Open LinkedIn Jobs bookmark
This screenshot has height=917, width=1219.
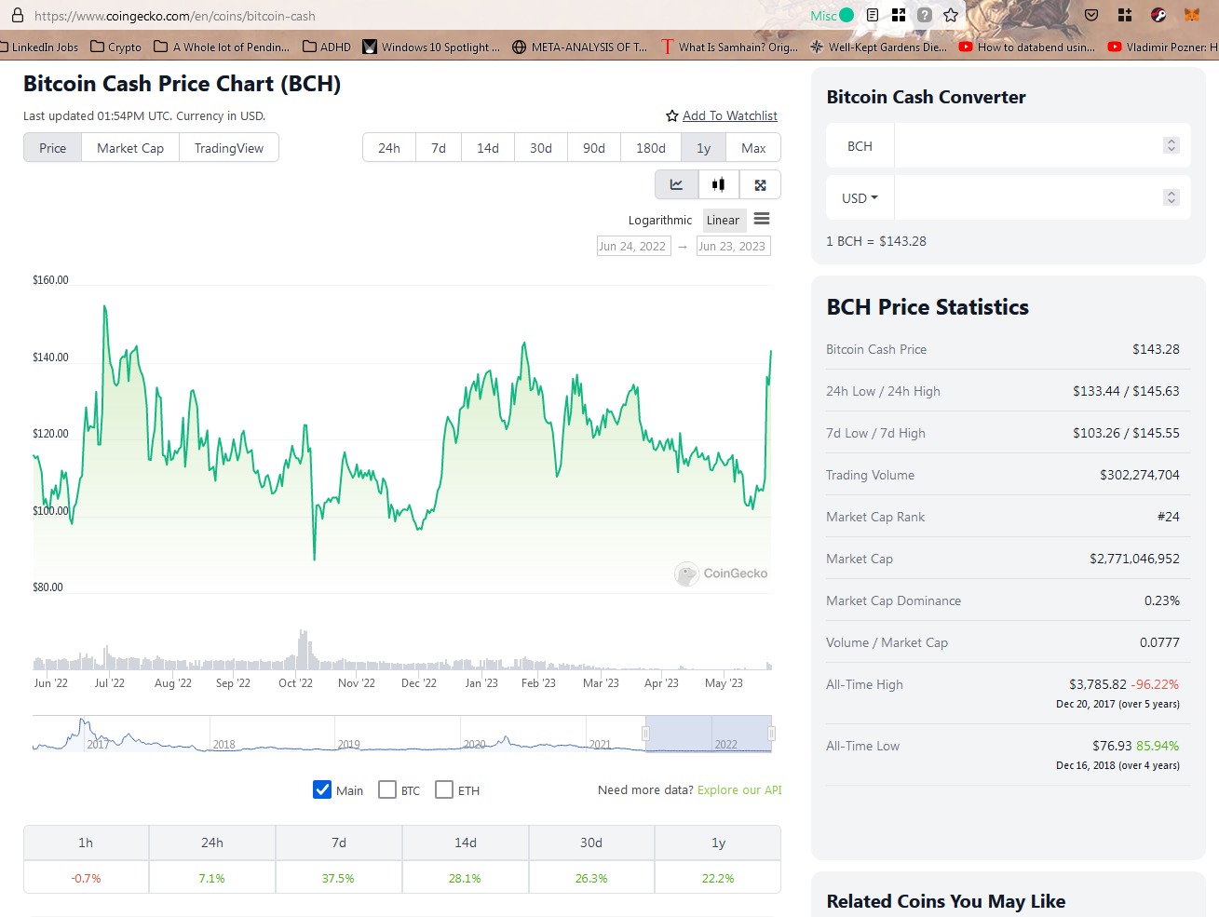click(x=41, y=47)
